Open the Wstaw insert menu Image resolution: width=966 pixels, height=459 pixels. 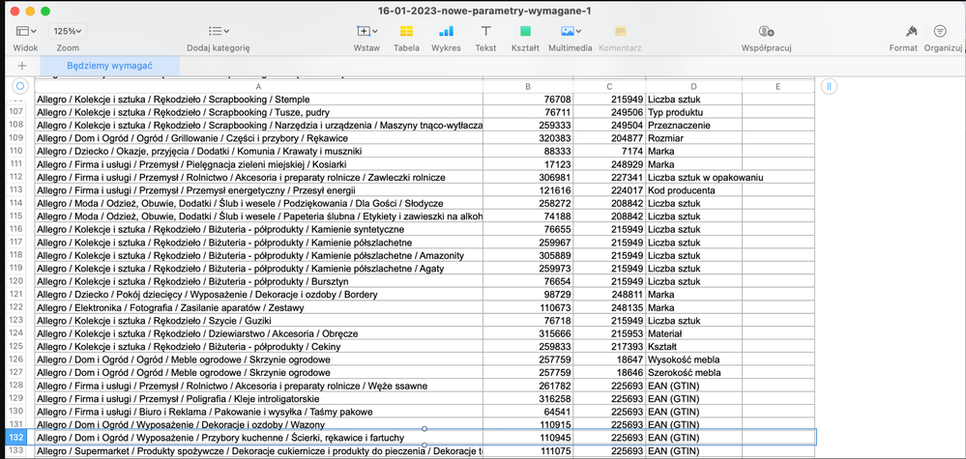pyautogui.click(x=366, y=31)
